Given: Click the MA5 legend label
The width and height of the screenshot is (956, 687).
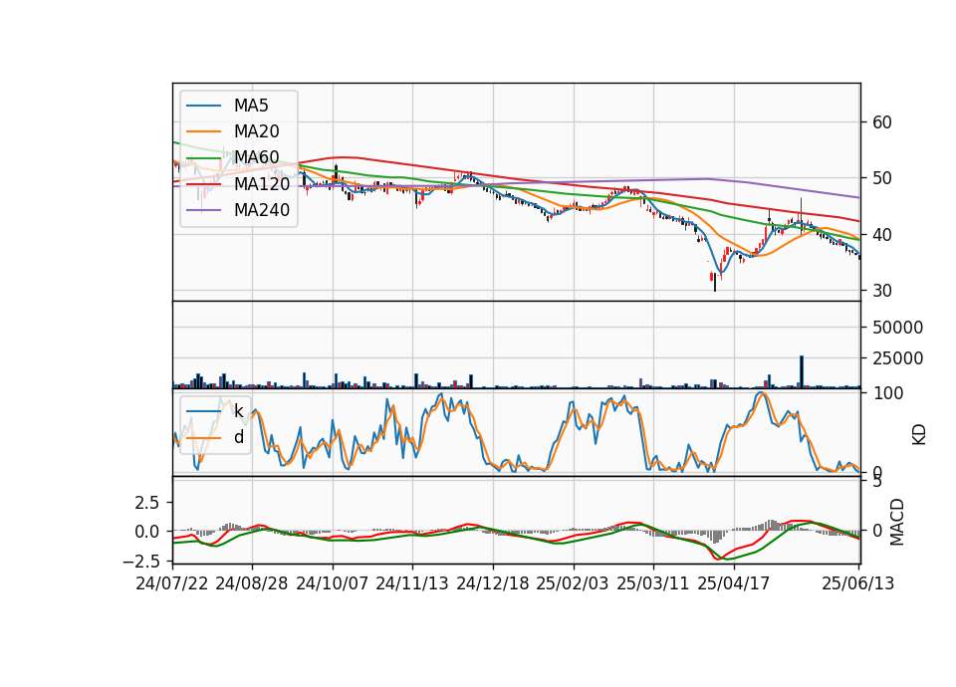Looking at the screenshot, I should [x=251, y=106].
